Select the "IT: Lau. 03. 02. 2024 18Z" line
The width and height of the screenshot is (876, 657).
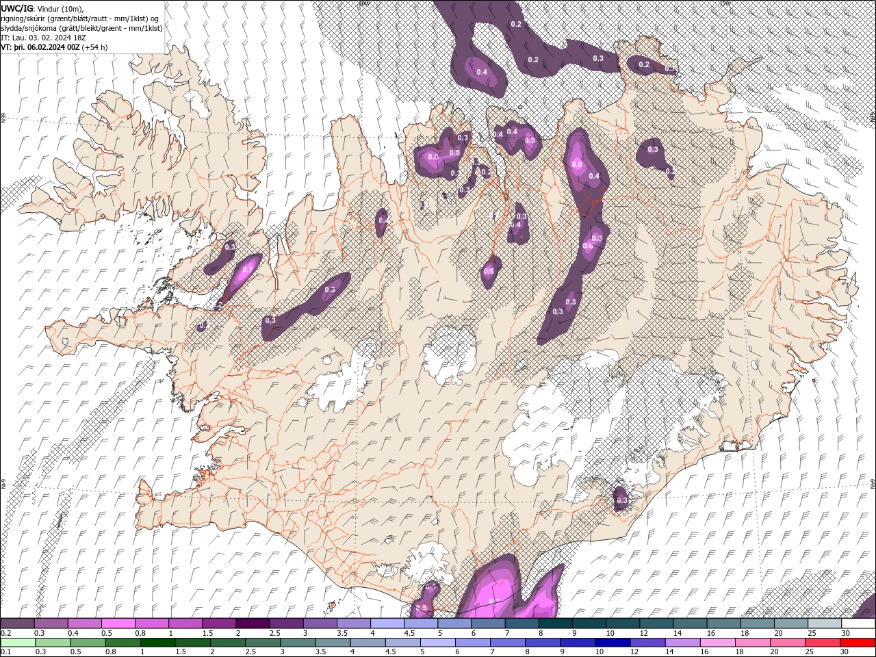[44, 38]
